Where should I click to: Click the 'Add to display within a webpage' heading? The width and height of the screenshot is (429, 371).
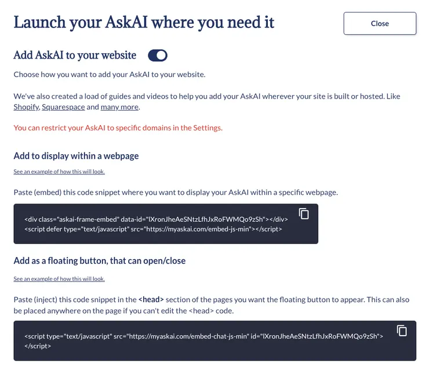coord(76,156)
